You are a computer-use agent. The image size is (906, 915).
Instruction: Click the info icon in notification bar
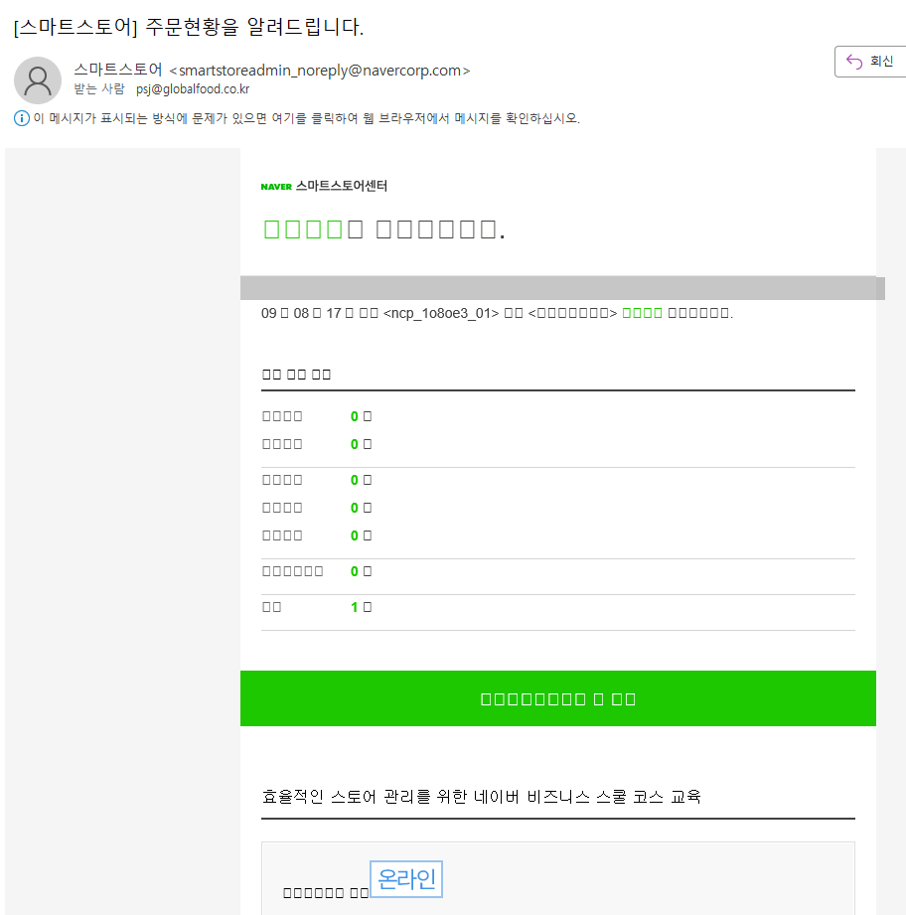(22, 118)
